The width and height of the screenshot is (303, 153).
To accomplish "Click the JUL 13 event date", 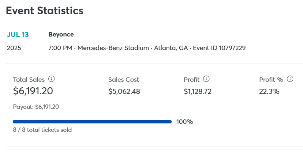I will click(x=18, y=35).
